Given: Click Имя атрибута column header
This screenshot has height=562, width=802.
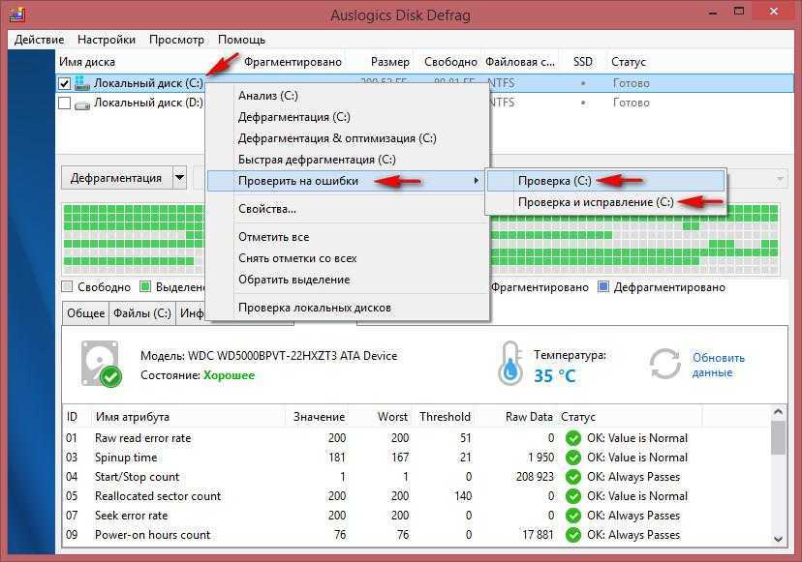Looking at the screenshot, I should [x=133, y=417].
